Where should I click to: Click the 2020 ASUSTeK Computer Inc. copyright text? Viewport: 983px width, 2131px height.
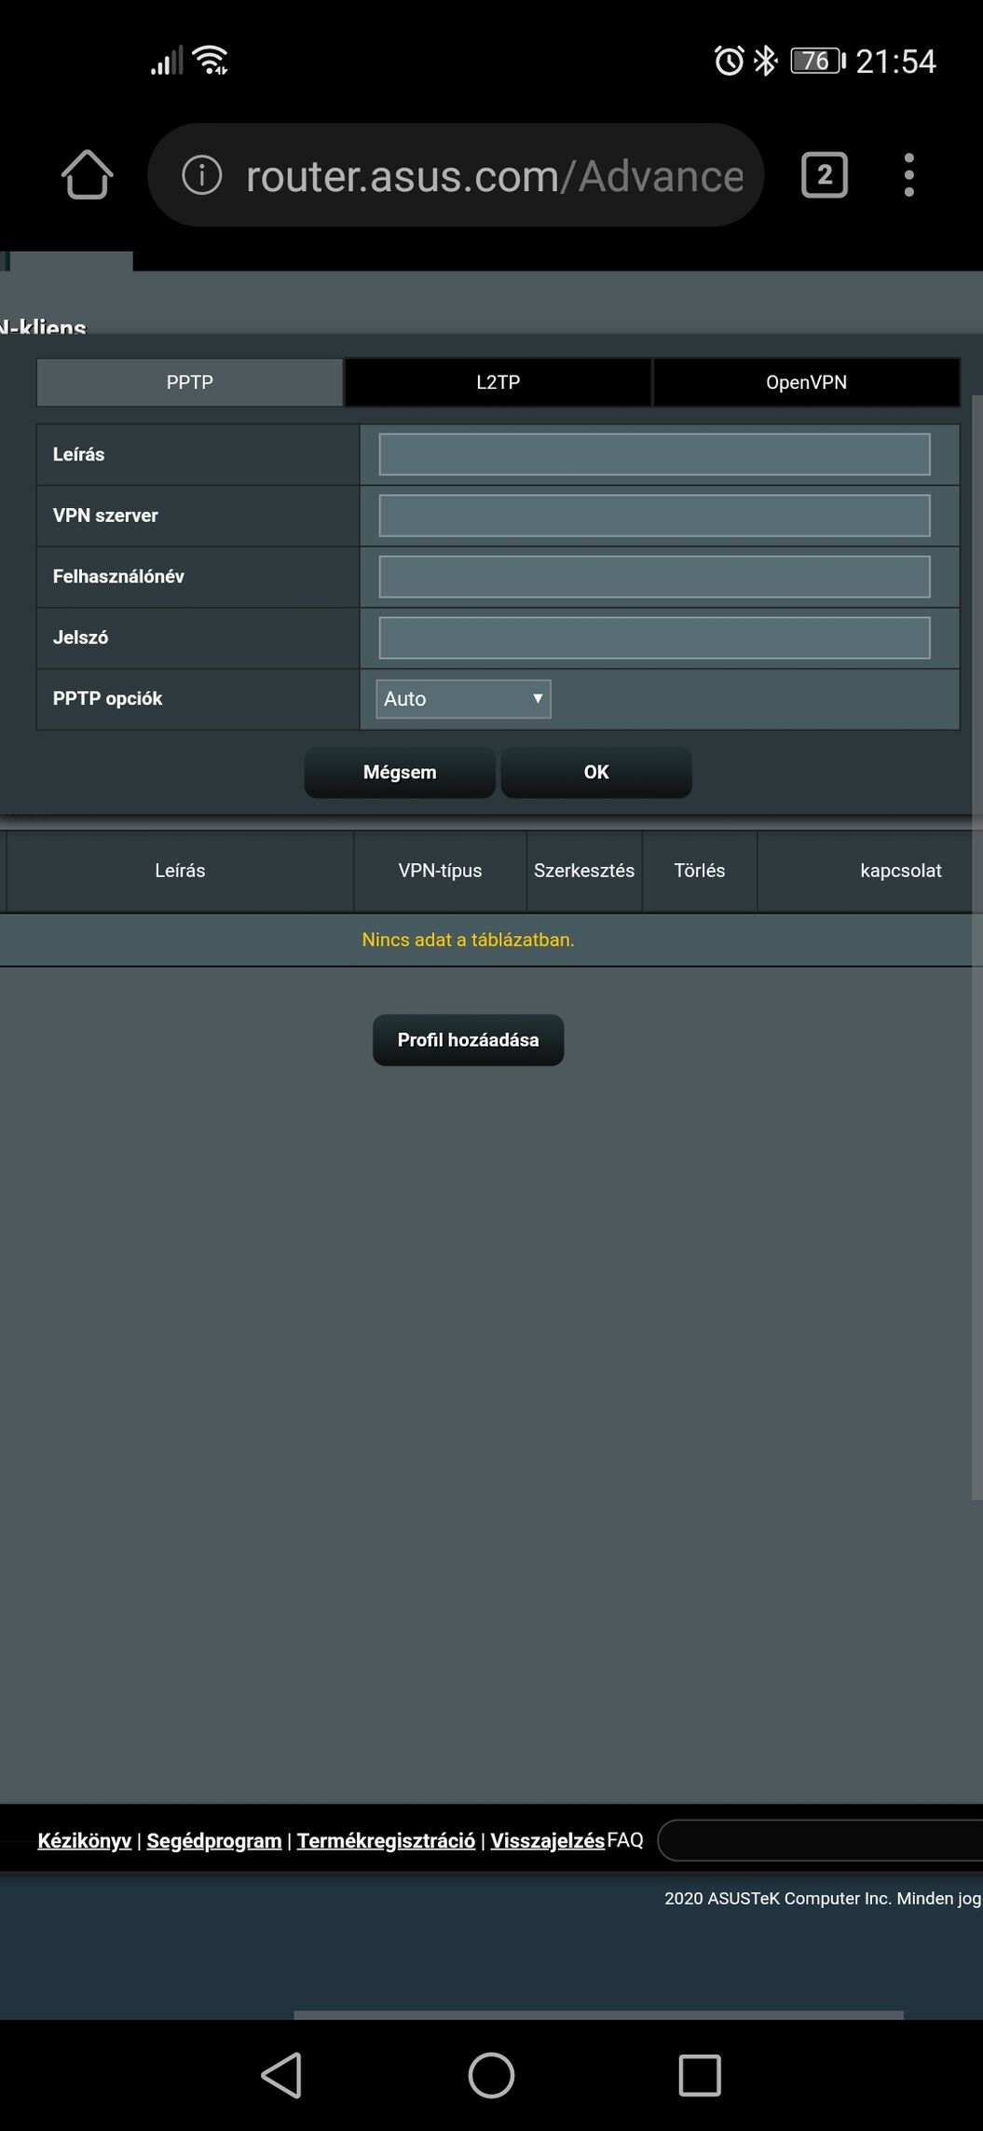pos(823,1898)
